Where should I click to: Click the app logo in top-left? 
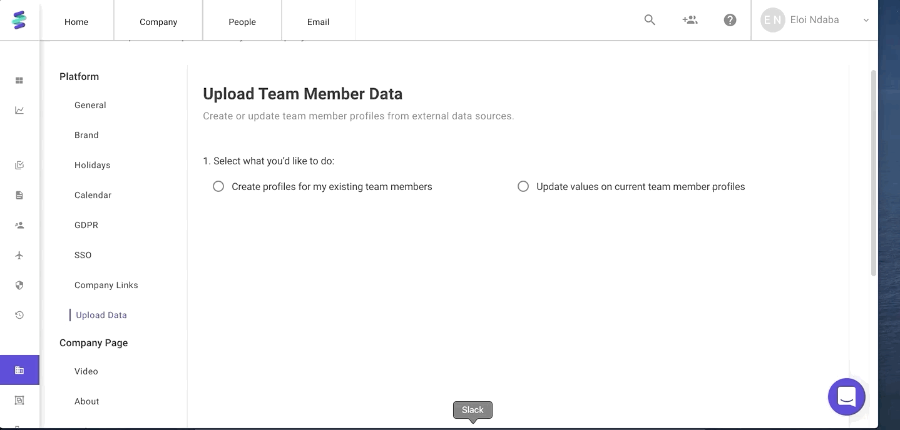click(19, 20)
